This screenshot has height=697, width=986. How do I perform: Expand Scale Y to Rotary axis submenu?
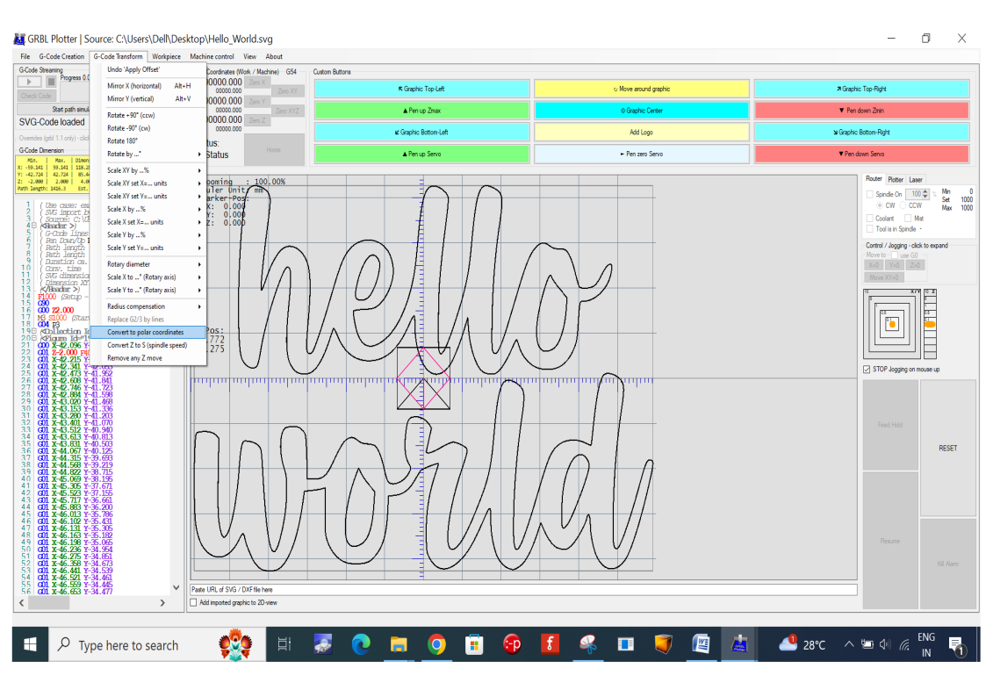[x=148, y=291]
